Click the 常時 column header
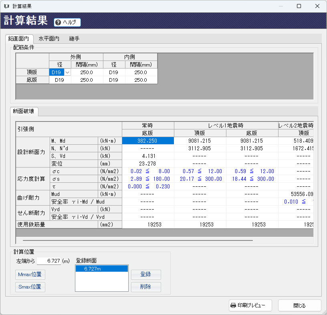The image size is (327, 315). pos(148,125)
